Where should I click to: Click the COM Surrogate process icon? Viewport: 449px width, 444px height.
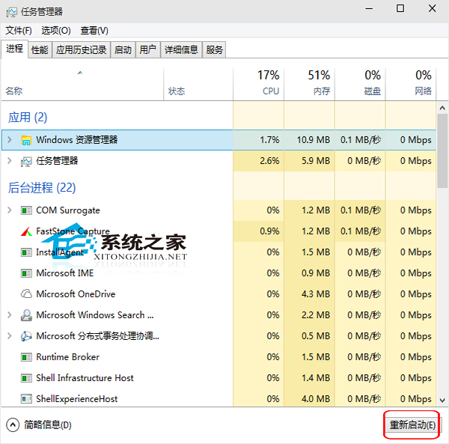[x=26, y=211]
